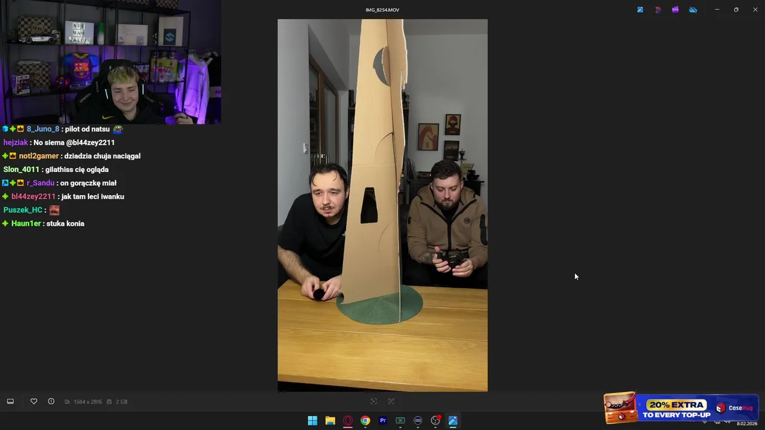Click the video frame to toggle playback
Image resolution: width=765 pixels, height=430 pixels.
[x=382, y=205]
